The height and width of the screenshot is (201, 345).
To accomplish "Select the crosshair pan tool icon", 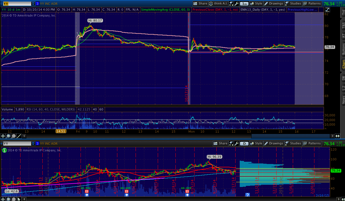I will point(3,136).
